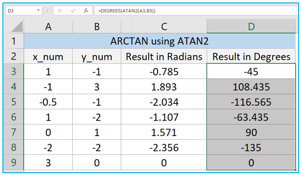The image size is (302, 176).
Task: Click cell A3 containing 1
Action: click(48, 71)
